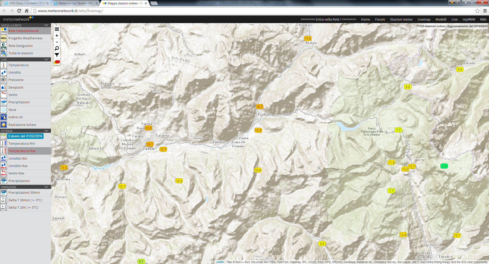This screenshot has height=264, width=489.
Task: Bookmark this page with the star icon
Action: [477, 11]
